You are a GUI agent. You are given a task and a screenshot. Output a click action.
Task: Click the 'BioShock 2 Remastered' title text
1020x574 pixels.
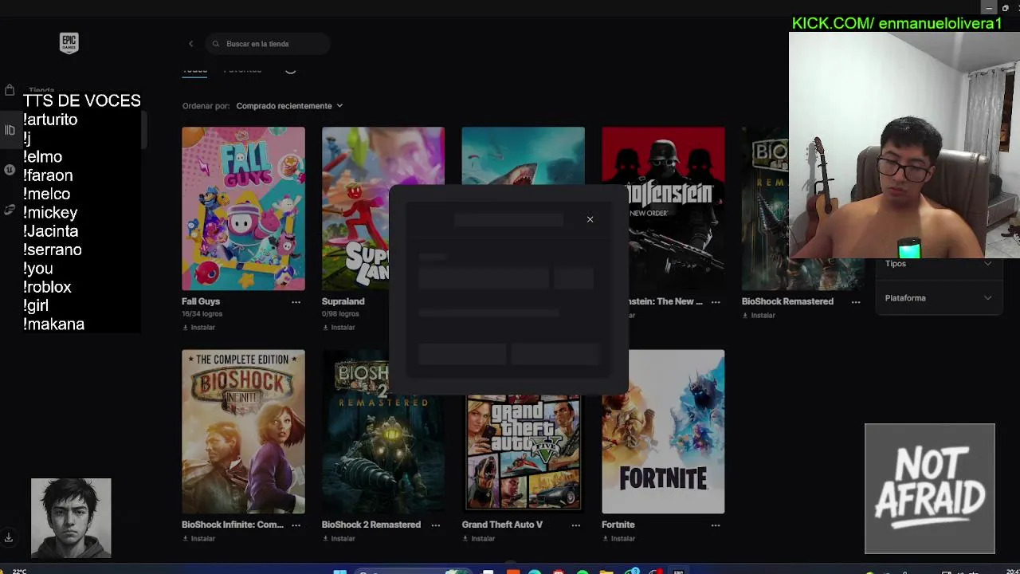371,525
